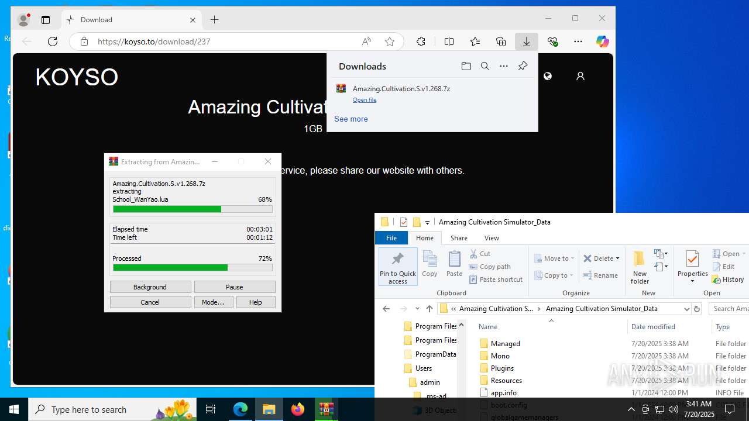Cancel the WinRAR extraction
The image size is (749, 421).
tap(150, 302)
